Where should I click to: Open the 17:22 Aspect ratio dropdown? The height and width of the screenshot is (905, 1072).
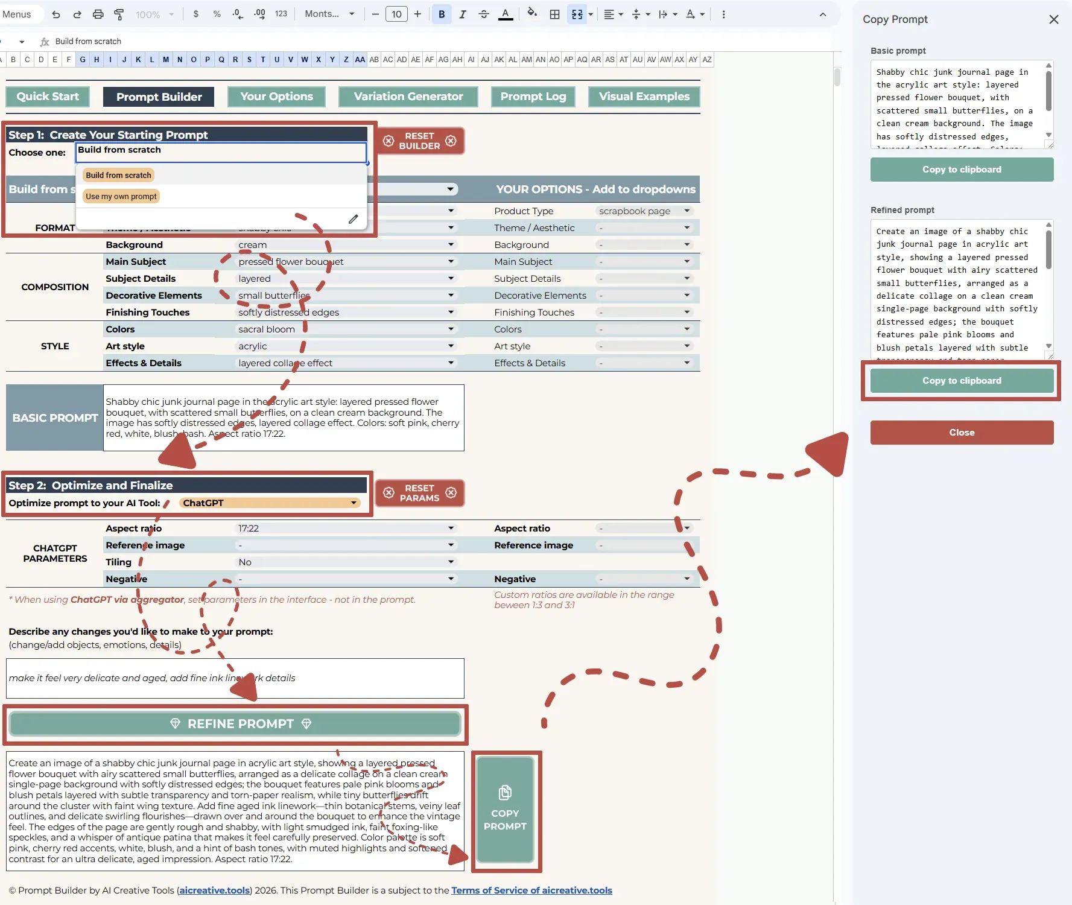point(345,529)
